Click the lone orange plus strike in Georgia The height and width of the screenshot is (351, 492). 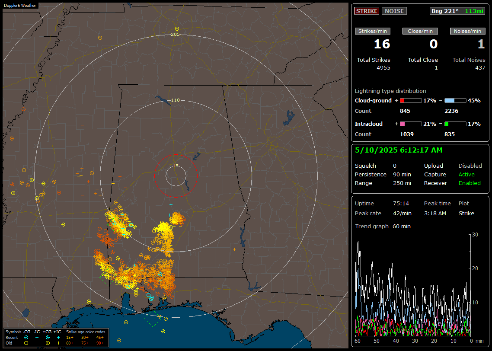click(234, 249)
